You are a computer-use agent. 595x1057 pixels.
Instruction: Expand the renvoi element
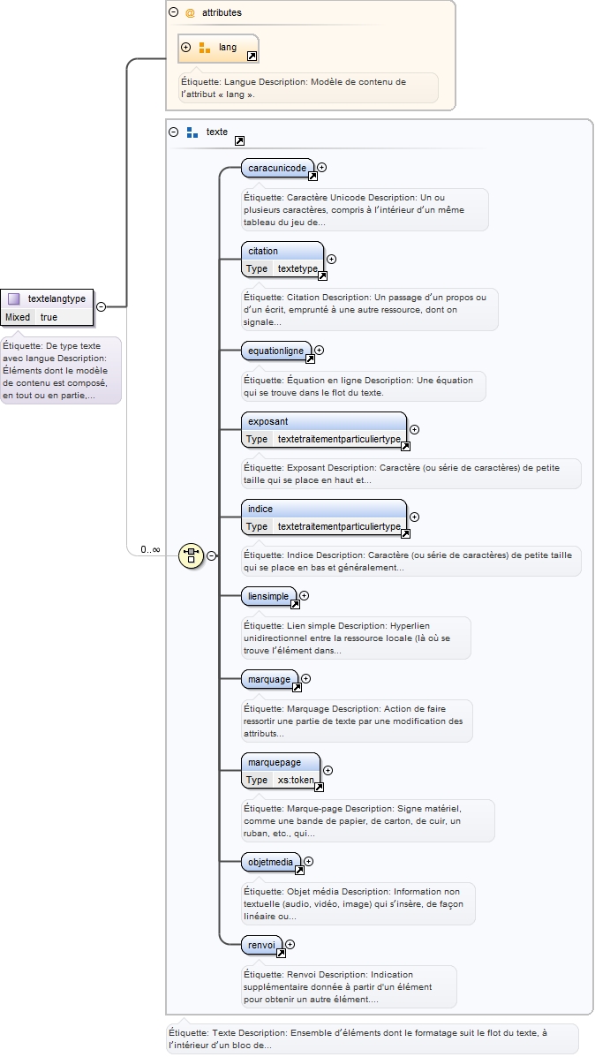click(x=290, y=945)
